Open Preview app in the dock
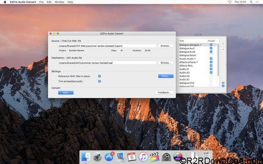The image size is (263, 164). 120,157
